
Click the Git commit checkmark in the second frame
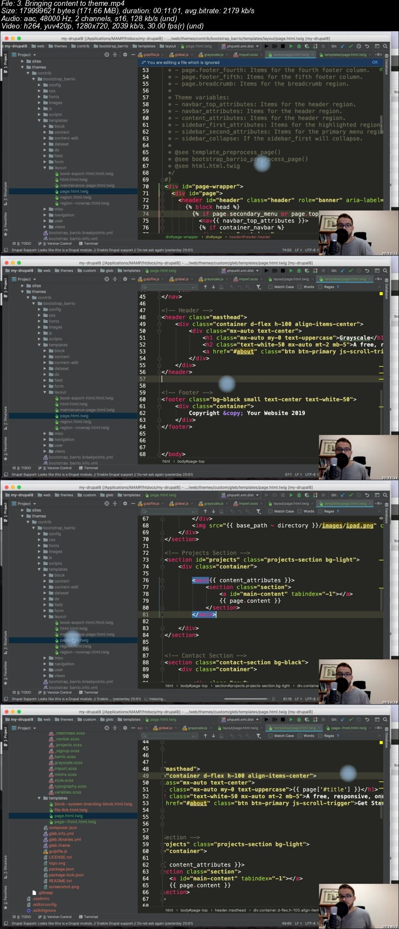pos(351,271)
